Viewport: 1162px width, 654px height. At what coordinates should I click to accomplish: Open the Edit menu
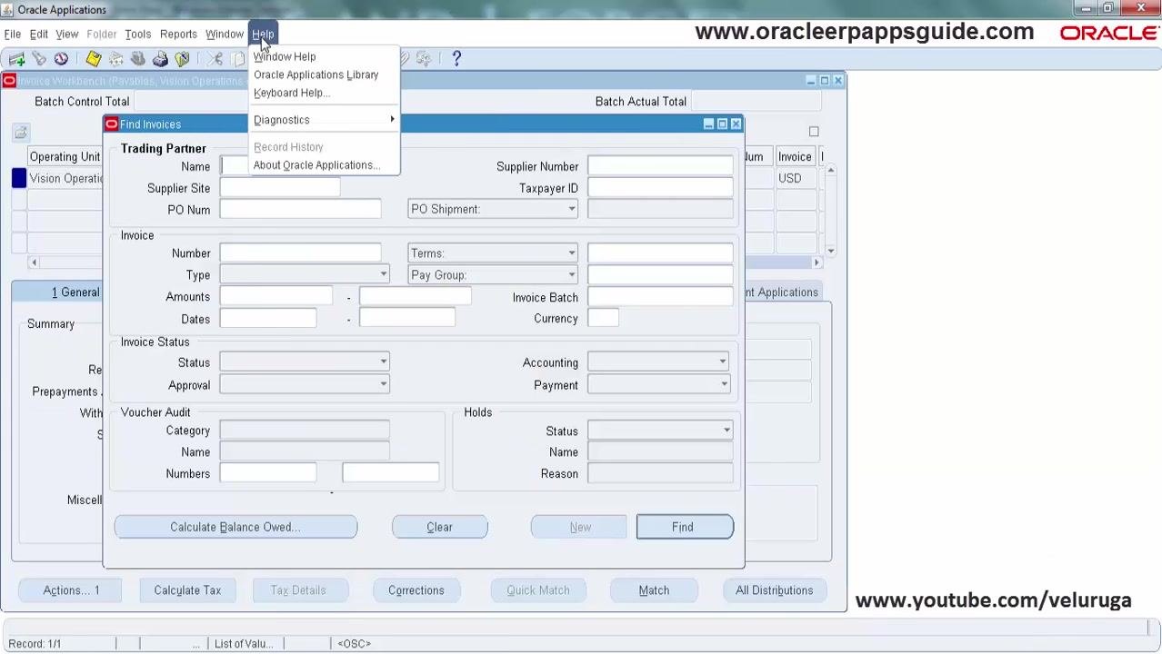pyautogui.click(x=39, y=35)
